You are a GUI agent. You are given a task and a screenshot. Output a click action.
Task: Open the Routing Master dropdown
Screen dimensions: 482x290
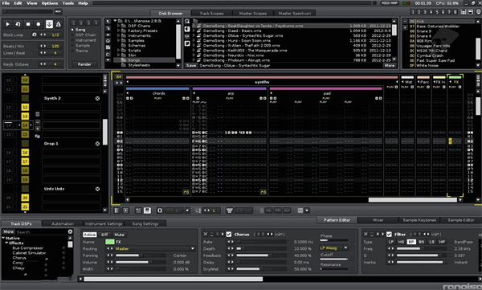[x=155, y=248]
